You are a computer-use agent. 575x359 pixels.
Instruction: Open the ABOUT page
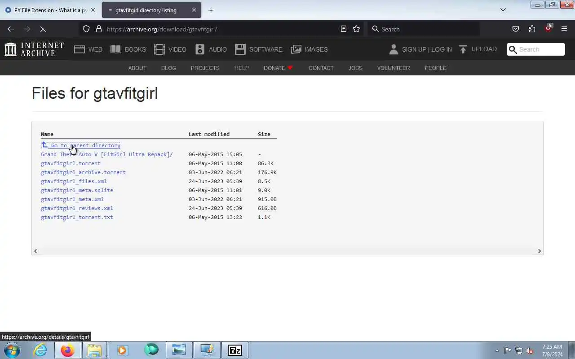pyautogui.click(x=137, y=68)
